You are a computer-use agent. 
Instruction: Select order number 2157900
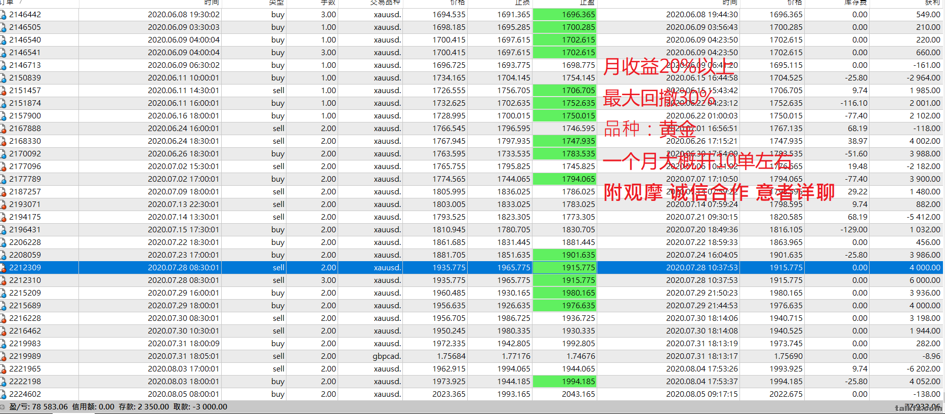[25, 116]
